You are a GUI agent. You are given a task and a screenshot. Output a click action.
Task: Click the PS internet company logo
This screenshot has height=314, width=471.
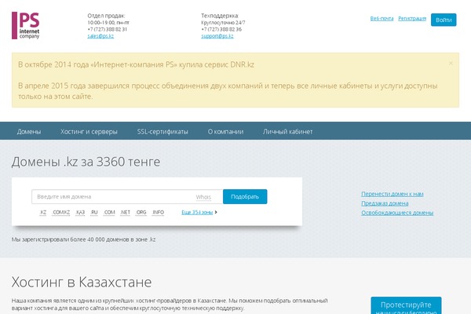pyautogui.click(x=26, y=26)
